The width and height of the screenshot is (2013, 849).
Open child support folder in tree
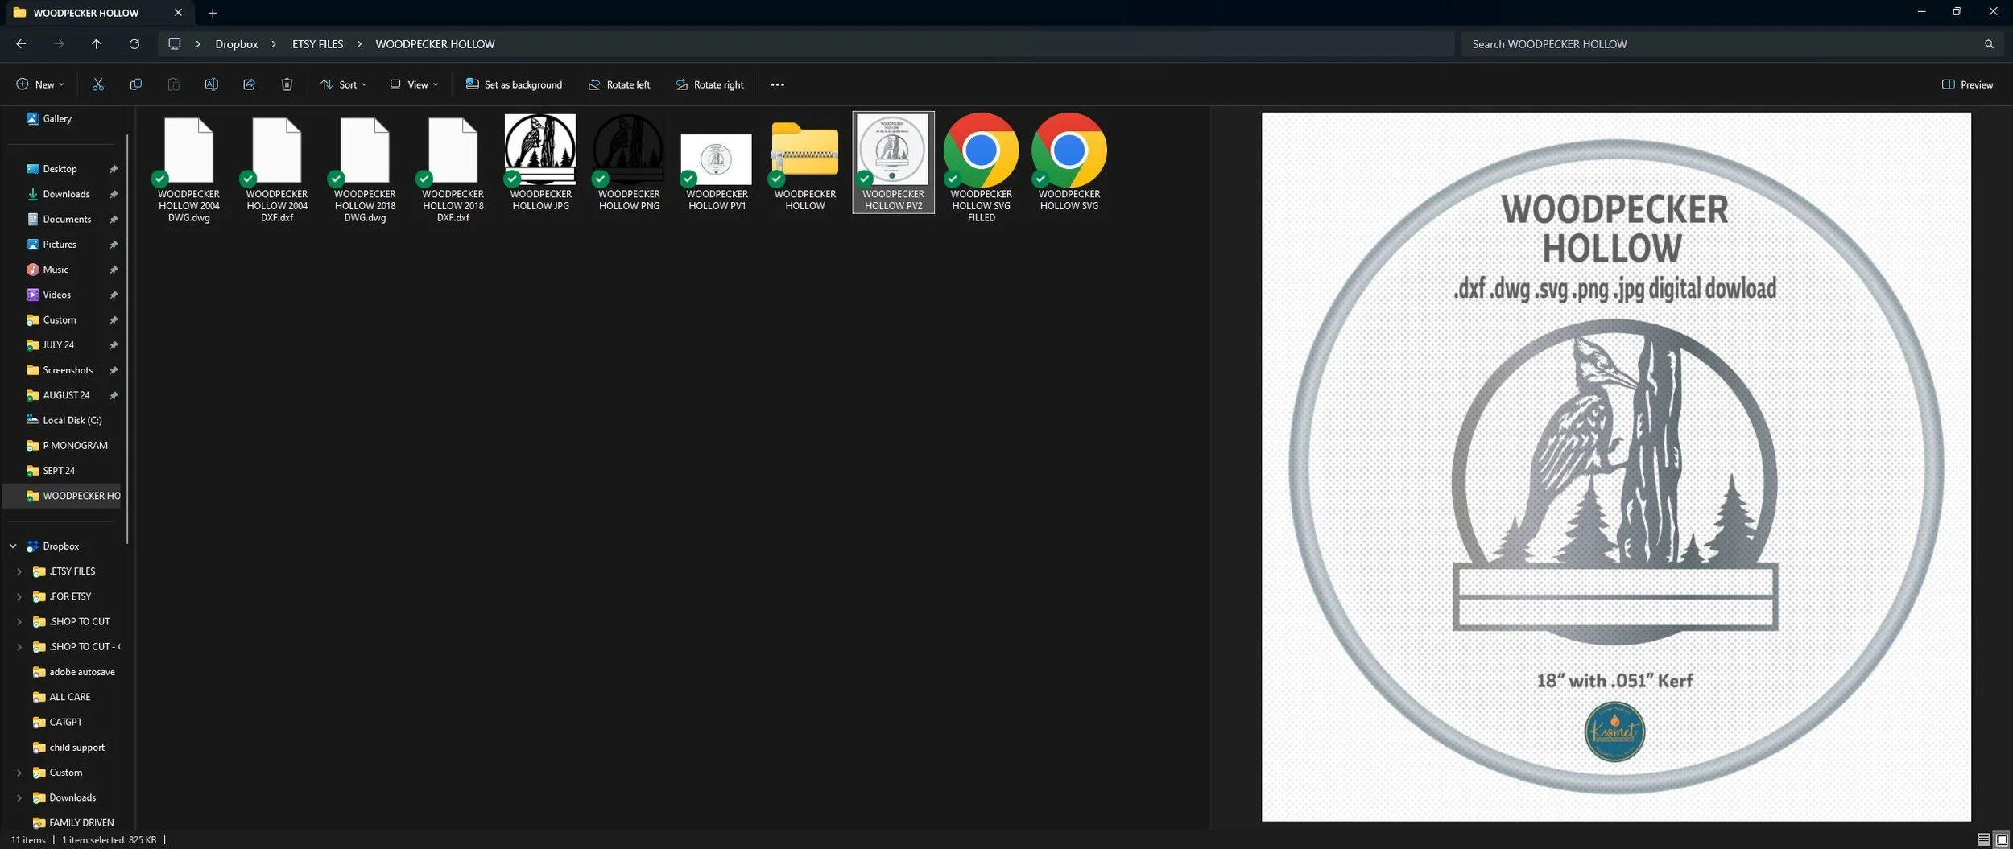pos(76,747)
